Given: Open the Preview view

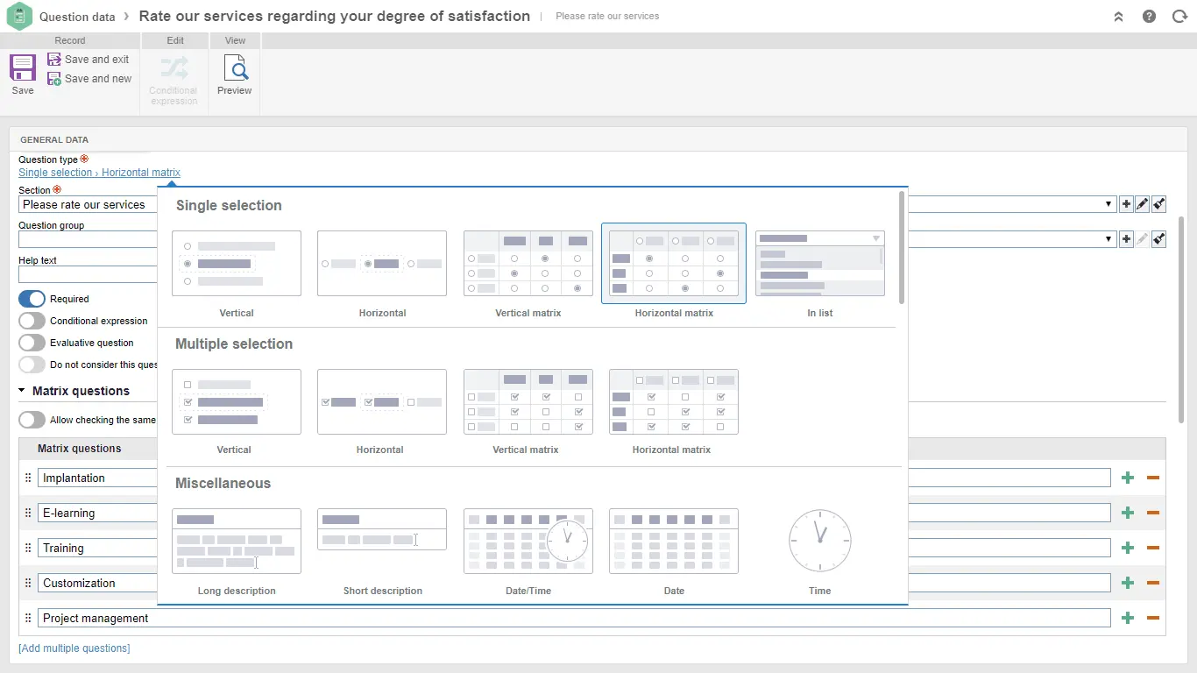Looking at the screenshot, I should point(234,74).
